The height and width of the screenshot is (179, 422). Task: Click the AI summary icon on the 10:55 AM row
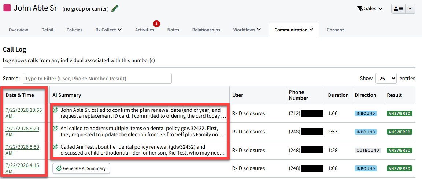[55, 110]
